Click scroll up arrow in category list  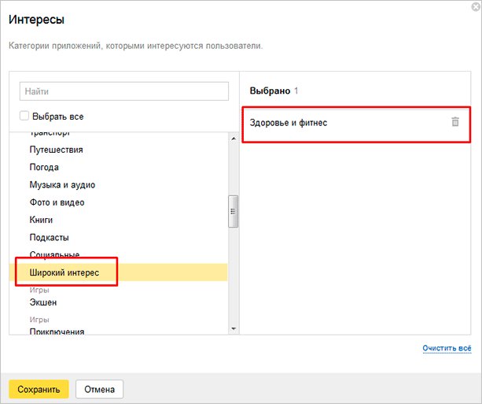[x=233, y=139]
